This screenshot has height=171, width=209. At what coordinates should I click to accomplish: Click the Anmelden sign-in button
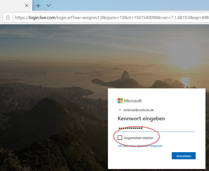(184, 156)
